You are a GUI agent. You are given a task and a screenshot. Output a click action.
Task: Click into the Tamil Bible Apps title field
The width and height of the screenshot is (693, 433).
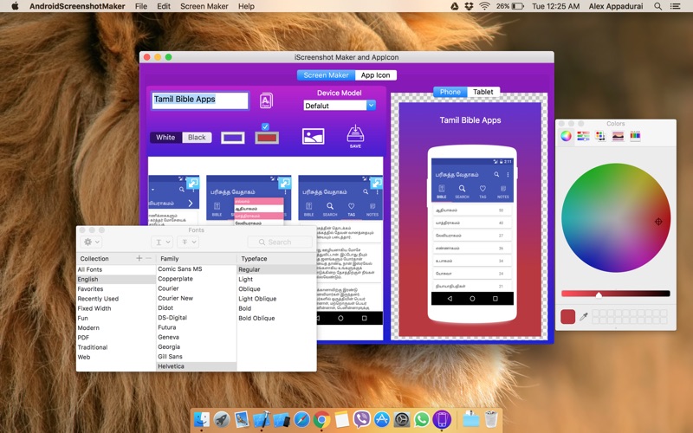(199, 100)
